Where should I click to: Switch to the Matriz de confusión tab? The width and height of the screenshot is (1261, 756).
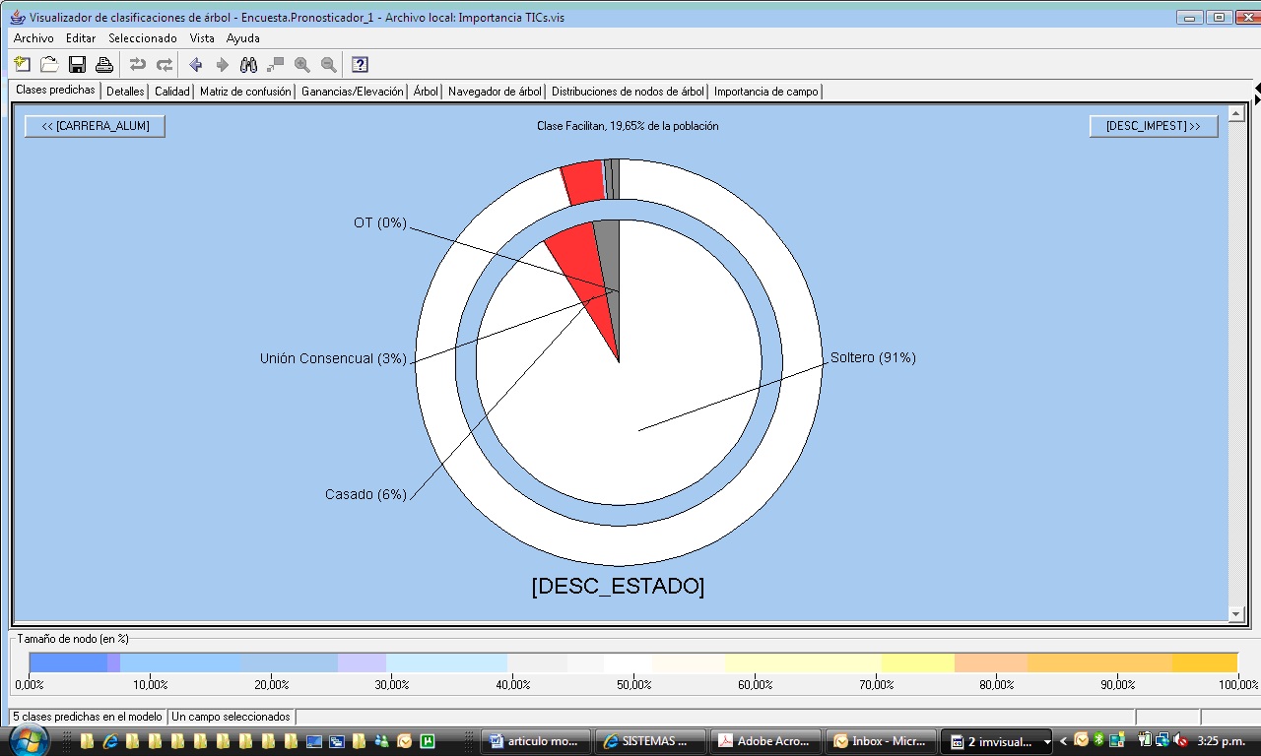tap(245, 92)
